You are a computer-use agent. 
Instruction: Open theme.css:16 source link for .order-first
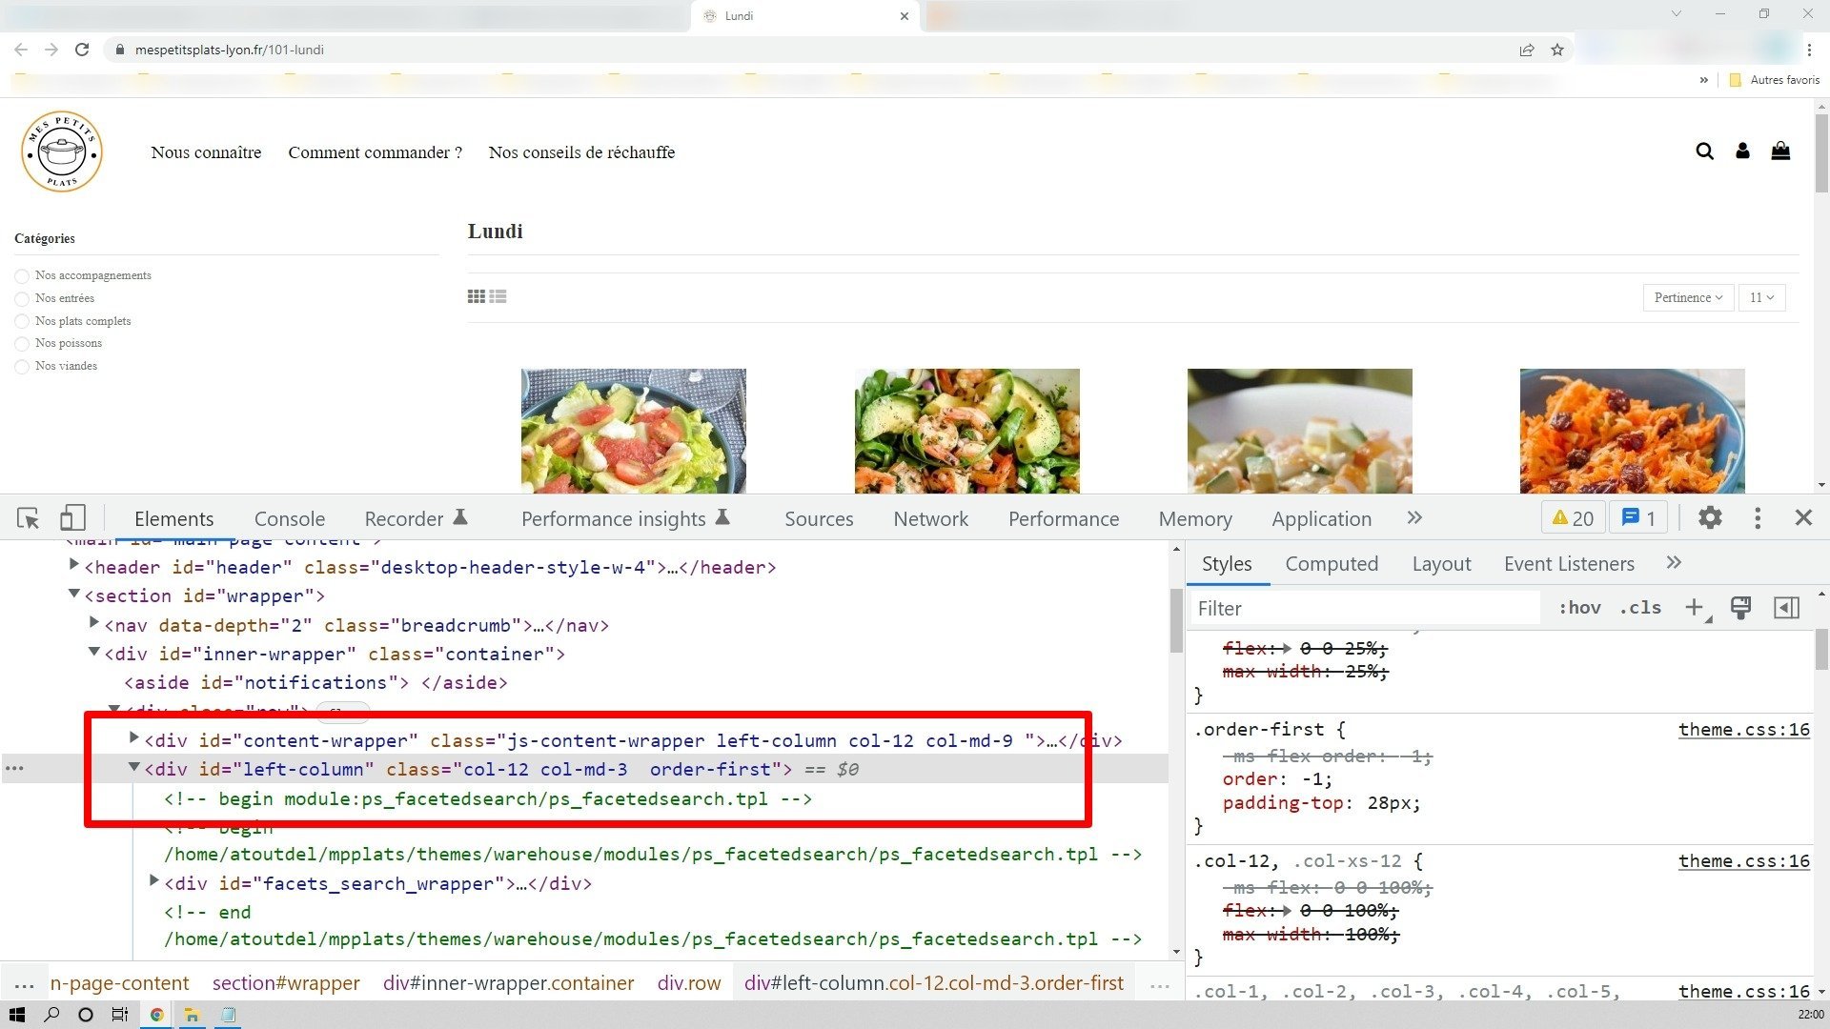1744,730
